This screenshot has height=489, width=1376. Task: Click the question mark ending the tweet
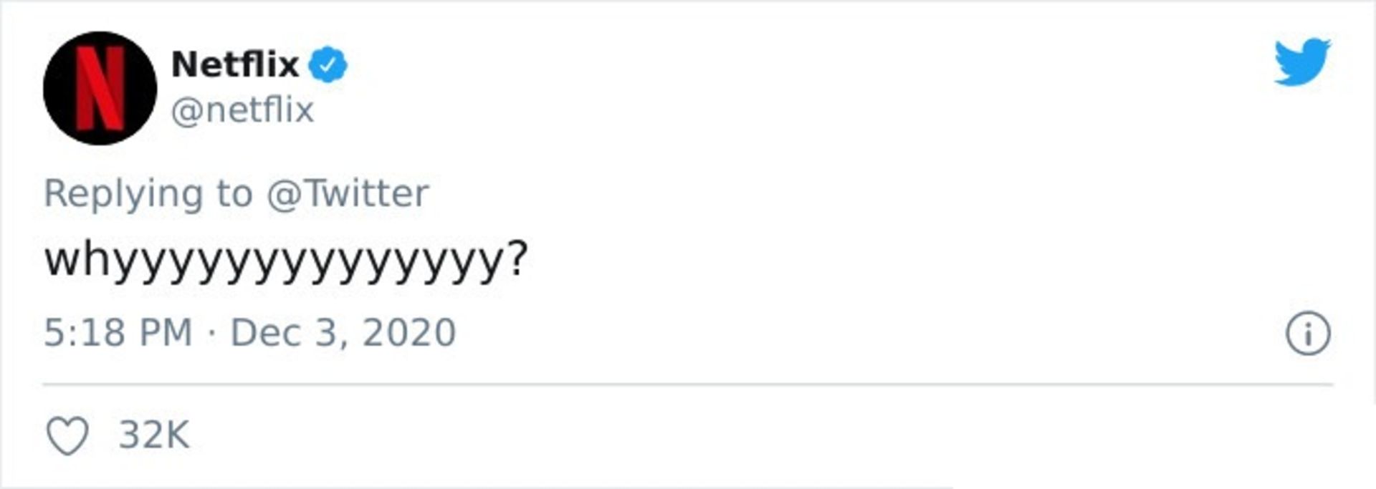click(517, 258)
